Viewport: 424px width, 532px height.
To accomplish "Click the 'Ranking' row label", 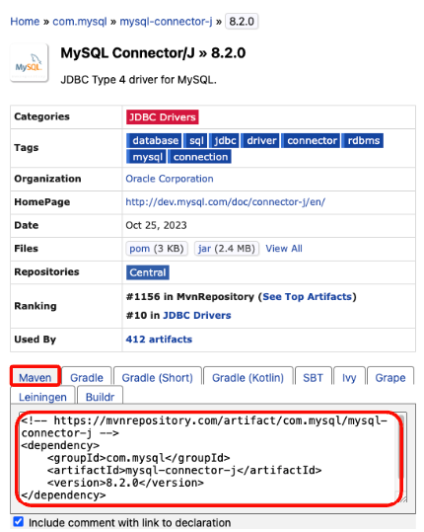I will pyautogui.click(x=35, y=306).
